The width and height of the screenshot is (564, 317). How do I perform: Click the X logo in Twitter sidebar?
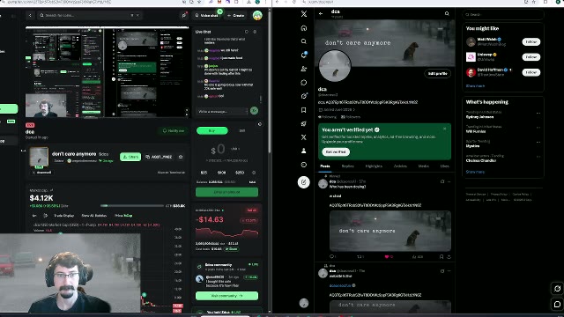coord(304,14)
